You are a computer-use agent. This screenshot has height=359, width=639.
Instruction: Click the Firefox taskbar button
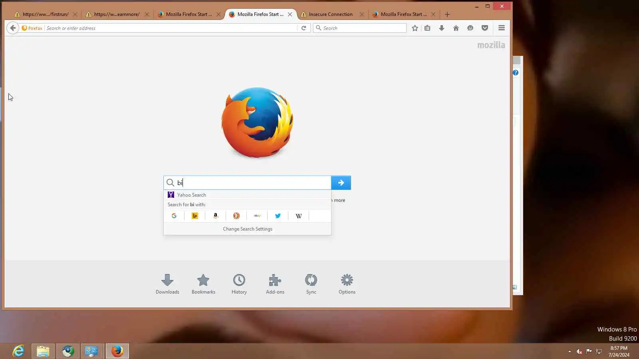(x=117, y=351)
